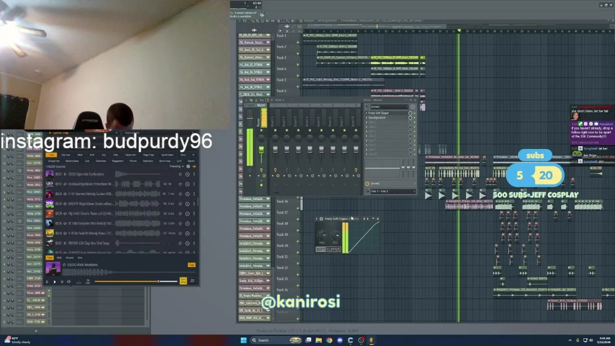615x346 pixels.
Task: Open the Out 1 - Out 2 output dropdown
Action: pos(392,191)
